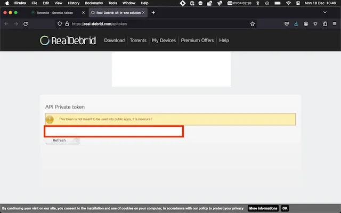Image resolution: width=341 pixels, height=213 pixels.
Task: Close the Real-Debrid tab
Action: (x=143, y=13)
